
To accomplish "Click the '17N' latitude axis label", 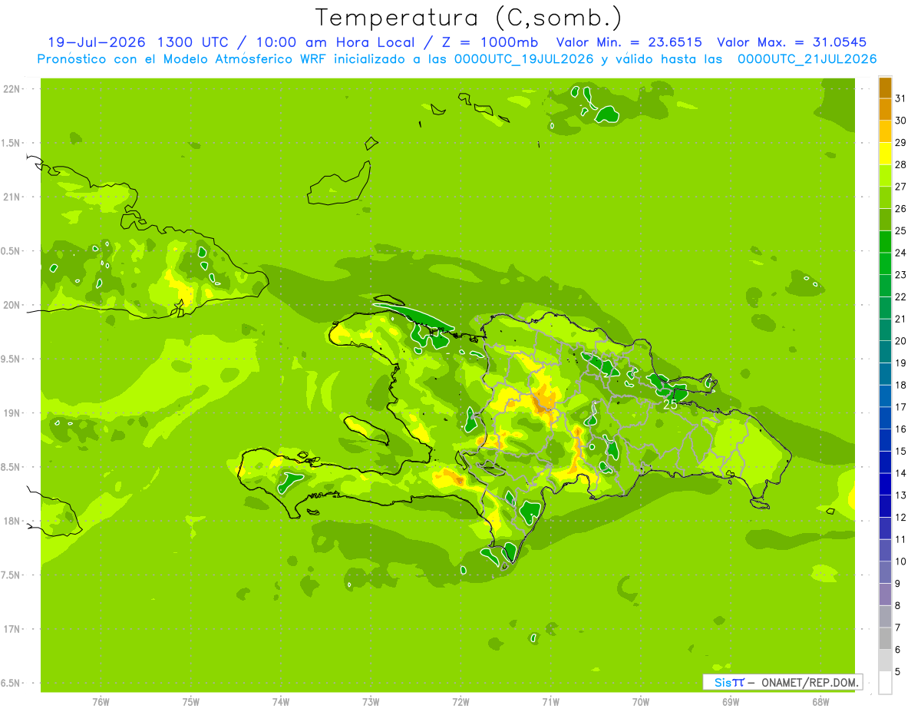I will tap(12, 629).
